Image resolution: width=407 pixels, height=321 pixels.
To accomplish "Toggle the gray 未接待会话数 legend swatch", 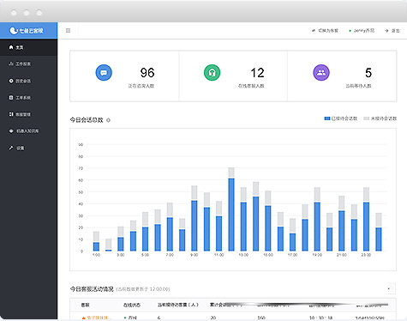I will point(367,118).
